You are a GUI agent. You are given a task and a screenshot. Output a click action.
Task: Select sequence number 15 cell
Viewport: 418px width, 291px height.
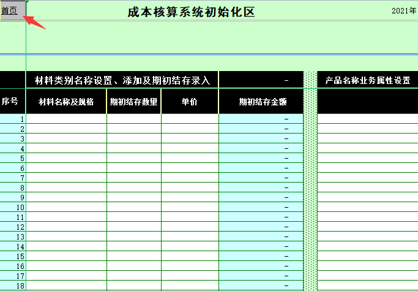click(13, 256)
